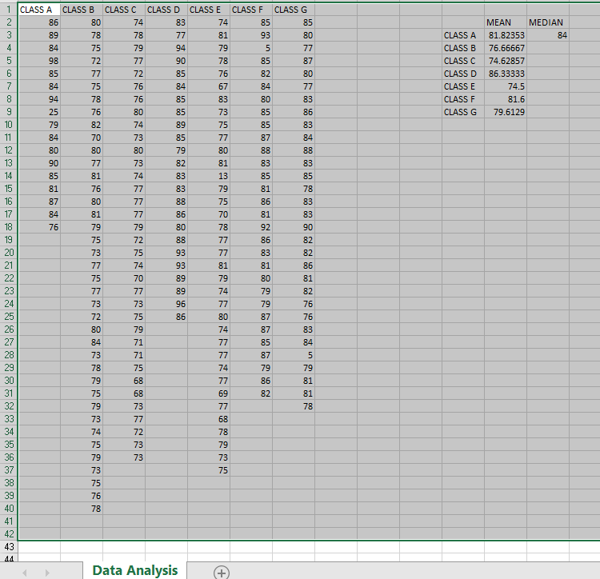This screenshot has height=579, width=600.
Task: Select the CLASS A header cell in row 1
Action: click(39, 10)
